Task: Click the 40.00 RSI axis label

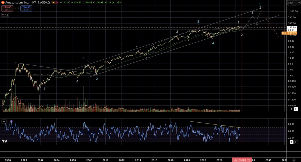Action: coord(291,138)
